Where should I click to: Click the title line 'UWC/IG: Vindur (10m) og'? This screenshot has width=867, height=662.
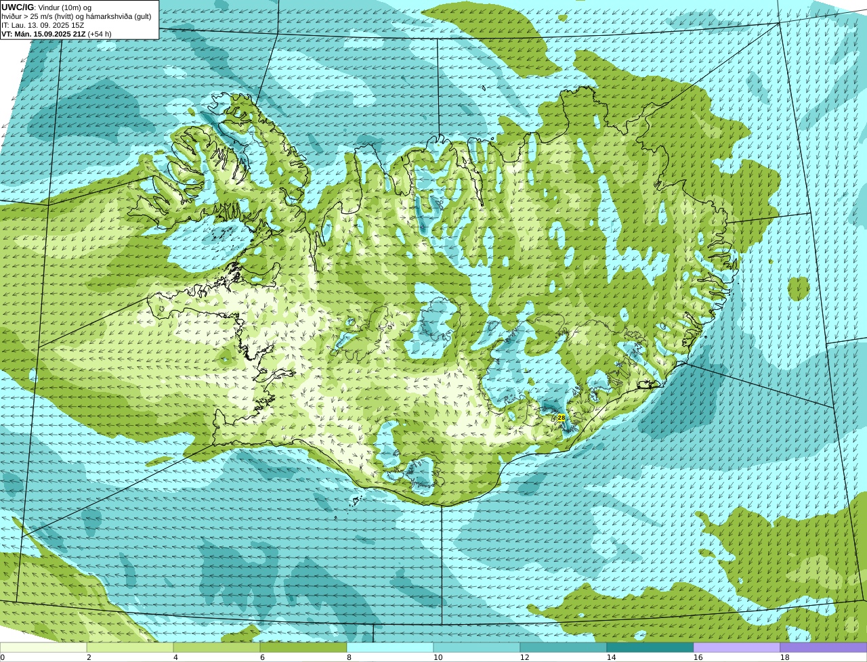click(x=46, y=7)
